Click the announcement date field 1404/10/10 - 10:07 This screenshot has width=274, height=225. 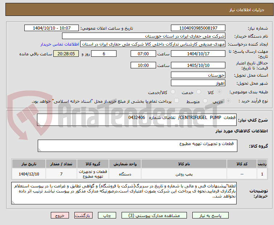tap(52, 28)
